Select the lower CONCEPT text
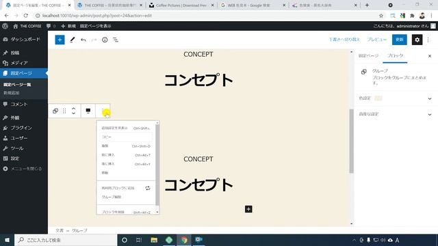Image resolution: width=438 pixels, height=246 pixels. tap(198, 159)
